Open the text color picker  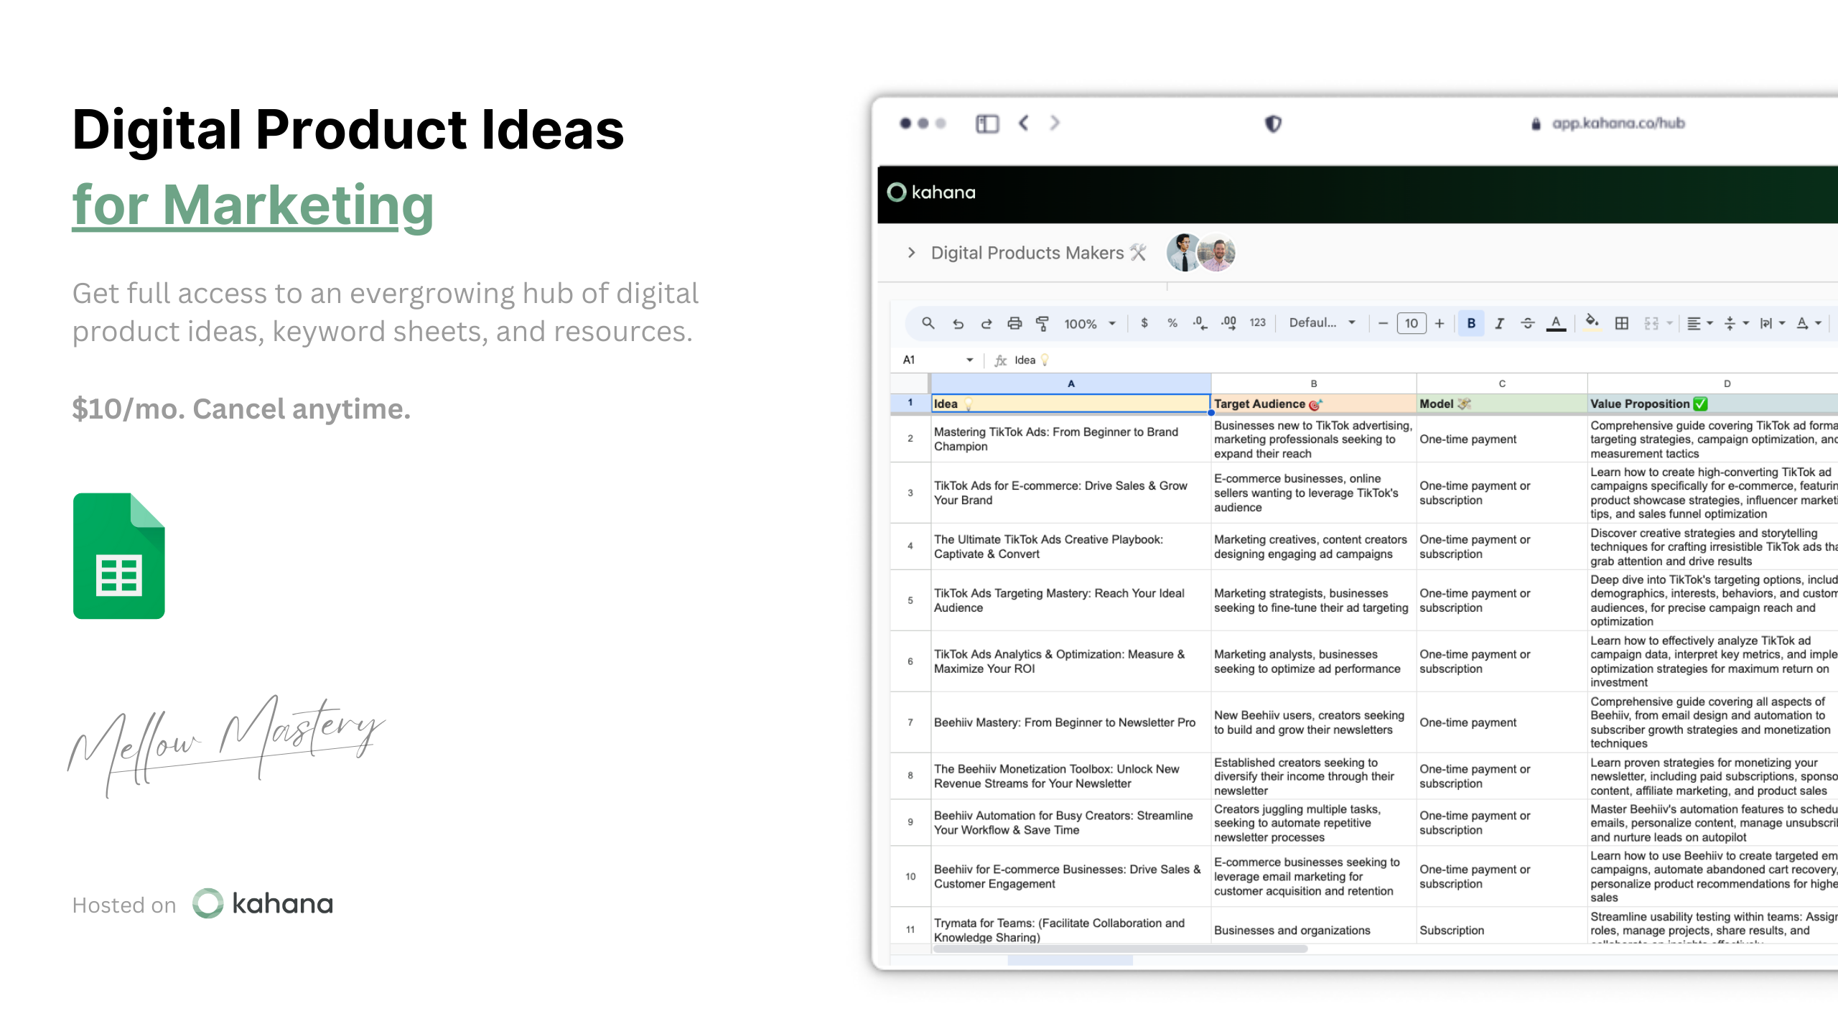1556,323
